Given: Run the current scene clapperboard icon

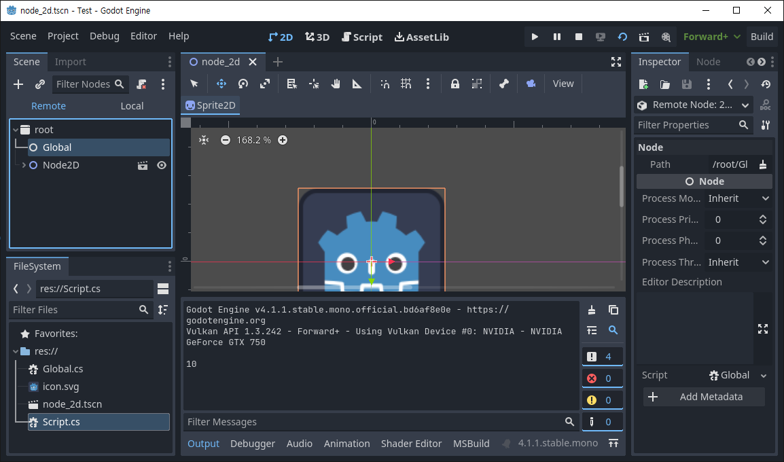Looking at the screenshot, I should (x=644, y=37).
